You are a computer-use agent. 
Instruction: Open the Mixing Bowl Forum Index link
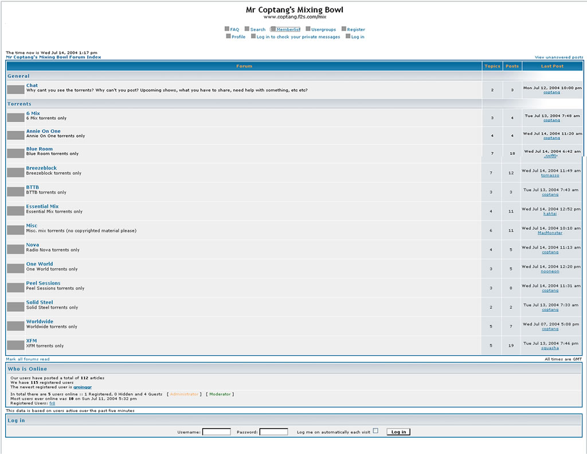click(53, 57)
